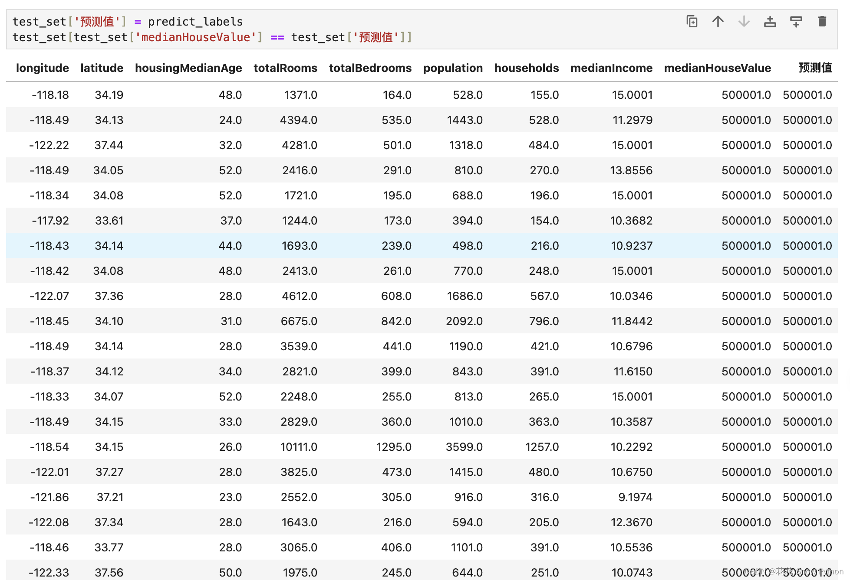Click population value 916.0

tap(468, 497)
